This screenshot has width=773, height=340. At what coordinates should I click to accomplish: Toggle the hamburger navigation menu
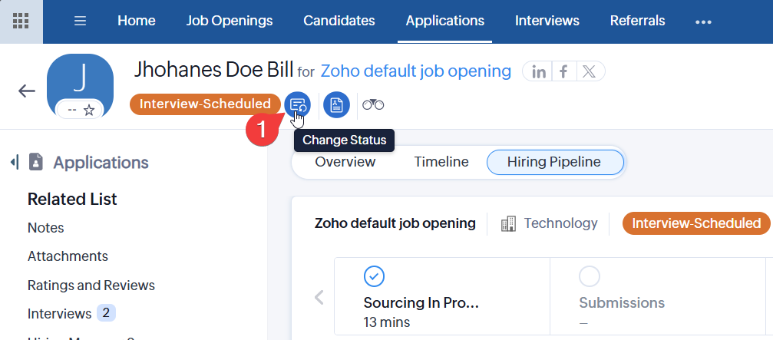(80, 21)
